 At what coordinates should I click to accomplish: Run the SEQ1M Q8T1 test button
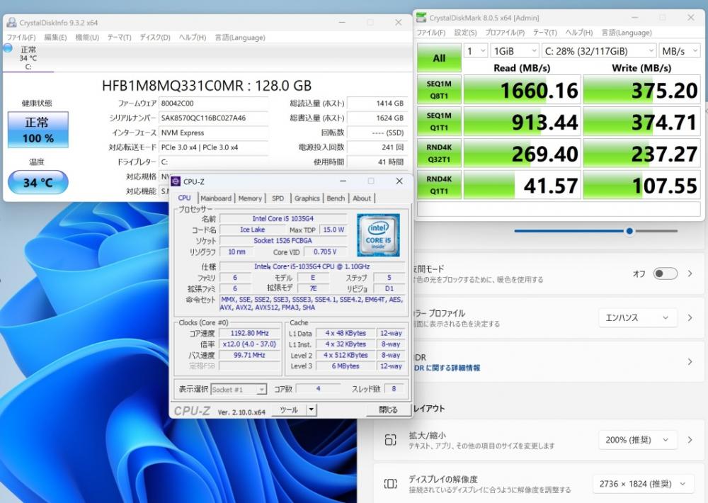pyautogui.click(x=439, y=89)
